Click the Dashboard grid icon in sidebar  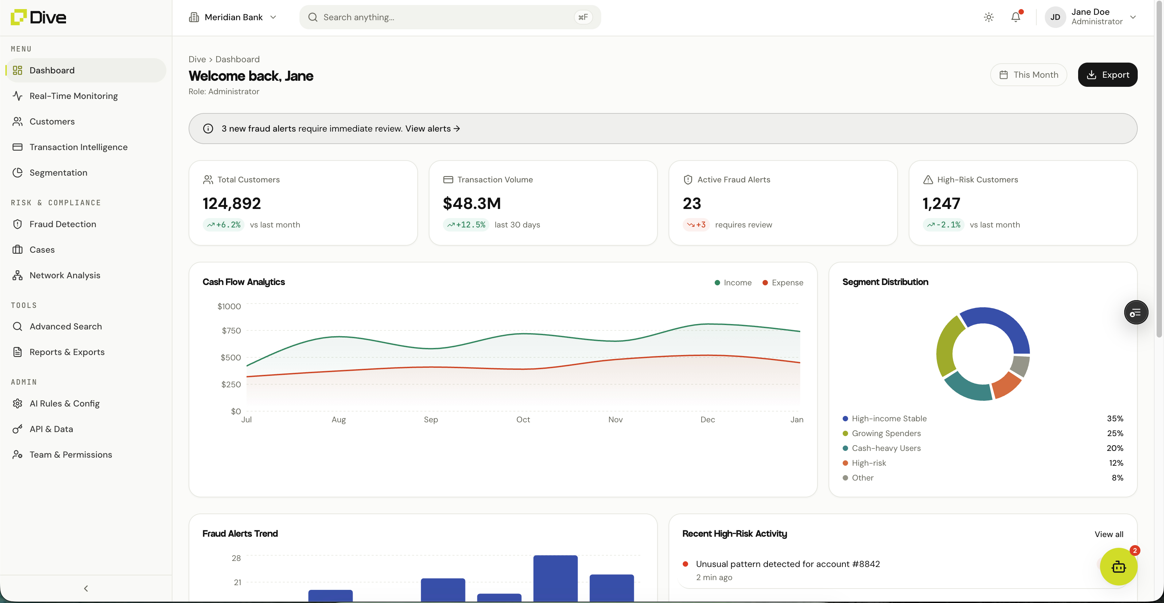18,70
